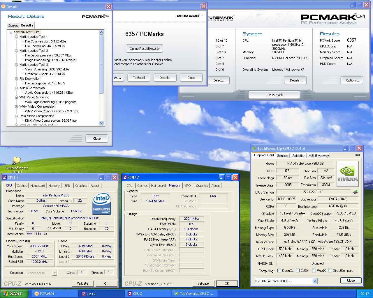Toggle the PhysX checkbox
Screen dimensions: 373x298
[314, 271]
